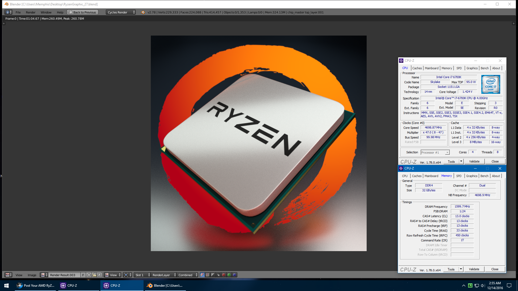Click the view mode icon beside View dropdown

coord(107,275)
